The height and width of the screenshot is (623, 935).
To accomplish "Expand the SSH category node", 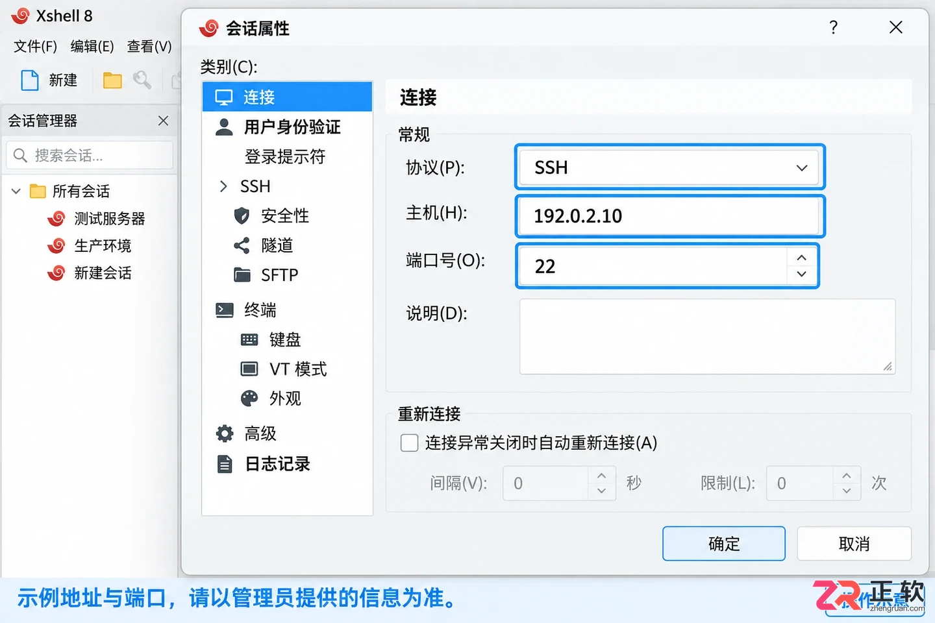I will coord(223,186).
